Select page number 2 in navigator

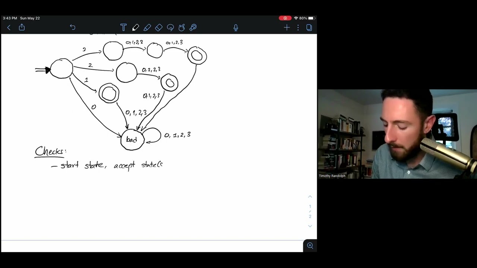(310, 216)
